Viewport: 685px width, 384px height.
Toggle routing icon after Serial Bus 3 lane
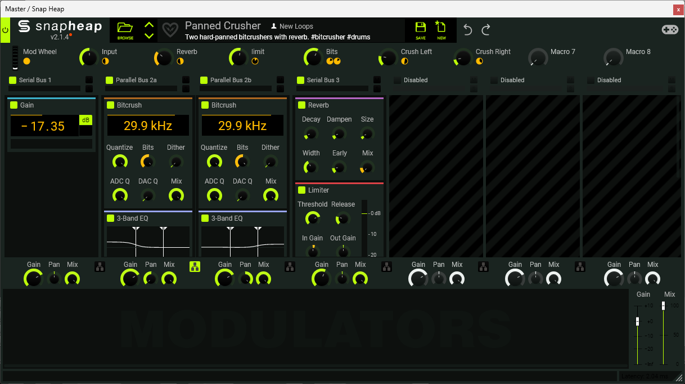387,267
